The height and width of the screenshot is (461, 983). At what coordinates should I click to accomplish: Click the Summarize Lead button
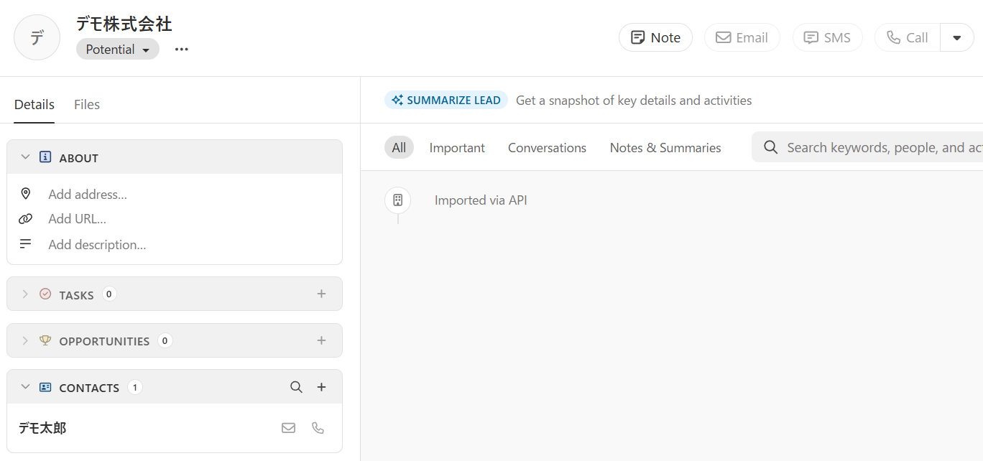click(446, 101)
